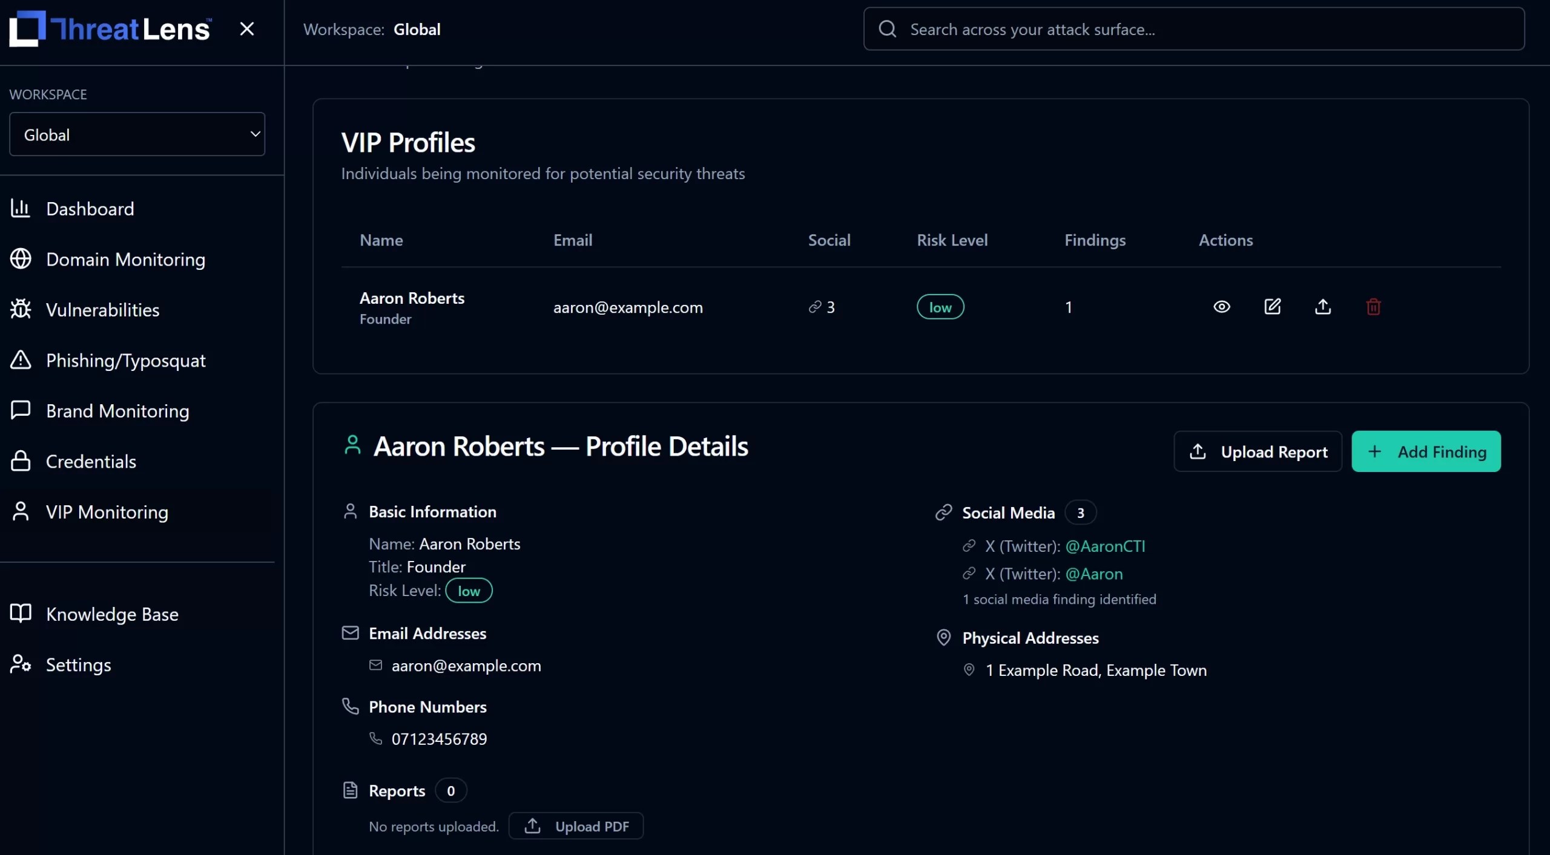Expand the Social Media findings count badge
This screenshot has width=1550, height=855.
pyautogui.click(x=1081, y=512)
